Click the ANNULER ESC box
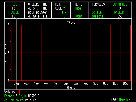 coord(120,14)
